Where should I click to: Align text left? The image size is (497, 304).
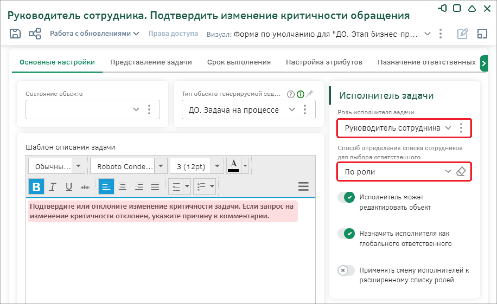click(106, 187)
